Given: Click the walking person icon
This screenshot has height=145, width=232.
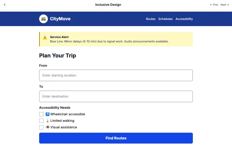Looking at the screenshot, I should [47, 121].
